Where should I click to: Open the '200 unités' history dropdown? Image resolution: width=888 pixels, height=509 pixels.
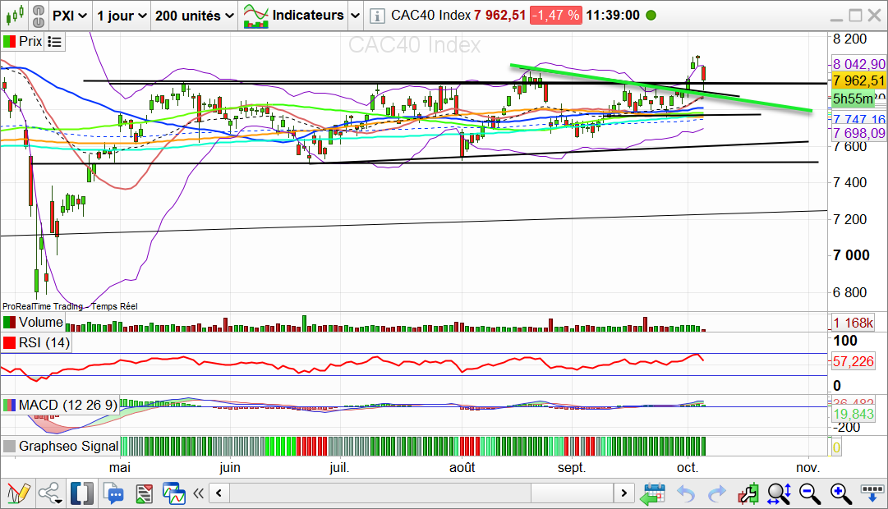click(x=194, y=16)
